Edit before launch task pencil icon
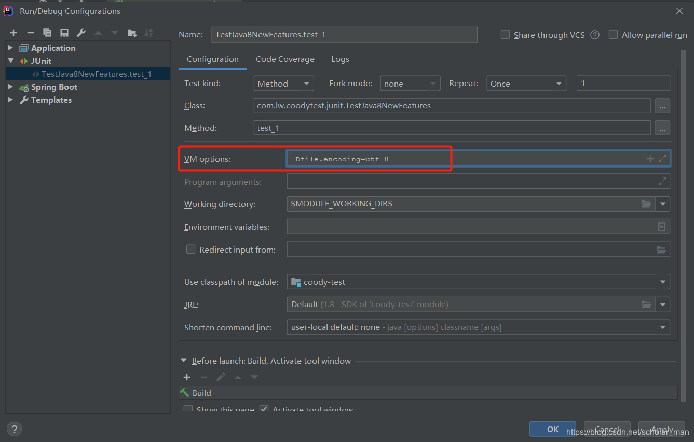This screenshot has height=442, width=694. pos(221,377)
